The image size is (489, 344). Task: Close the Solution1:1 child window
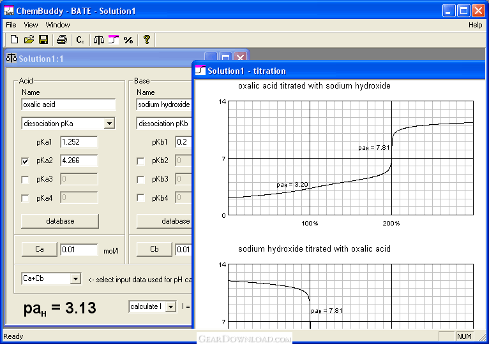coord(240,57)
